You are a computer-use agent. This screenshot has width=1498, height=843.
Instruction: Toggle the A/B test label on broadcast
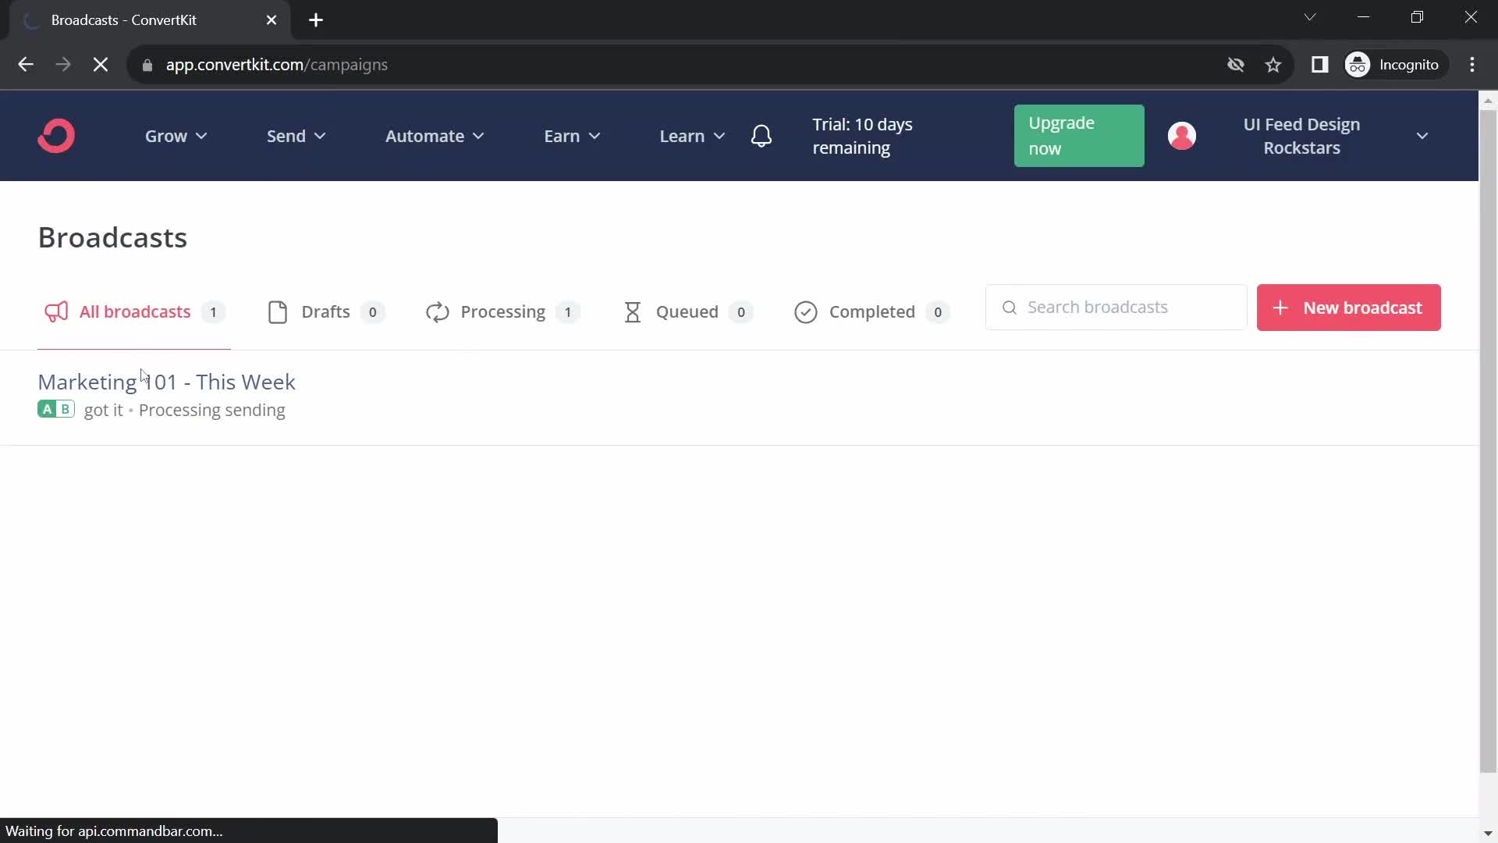(55, 410)
